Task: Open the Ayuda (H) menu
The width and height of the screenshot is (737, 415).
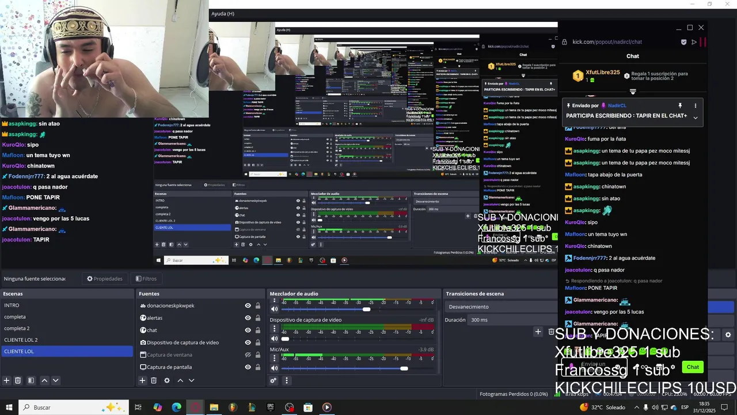Action: tap(223, 13)
